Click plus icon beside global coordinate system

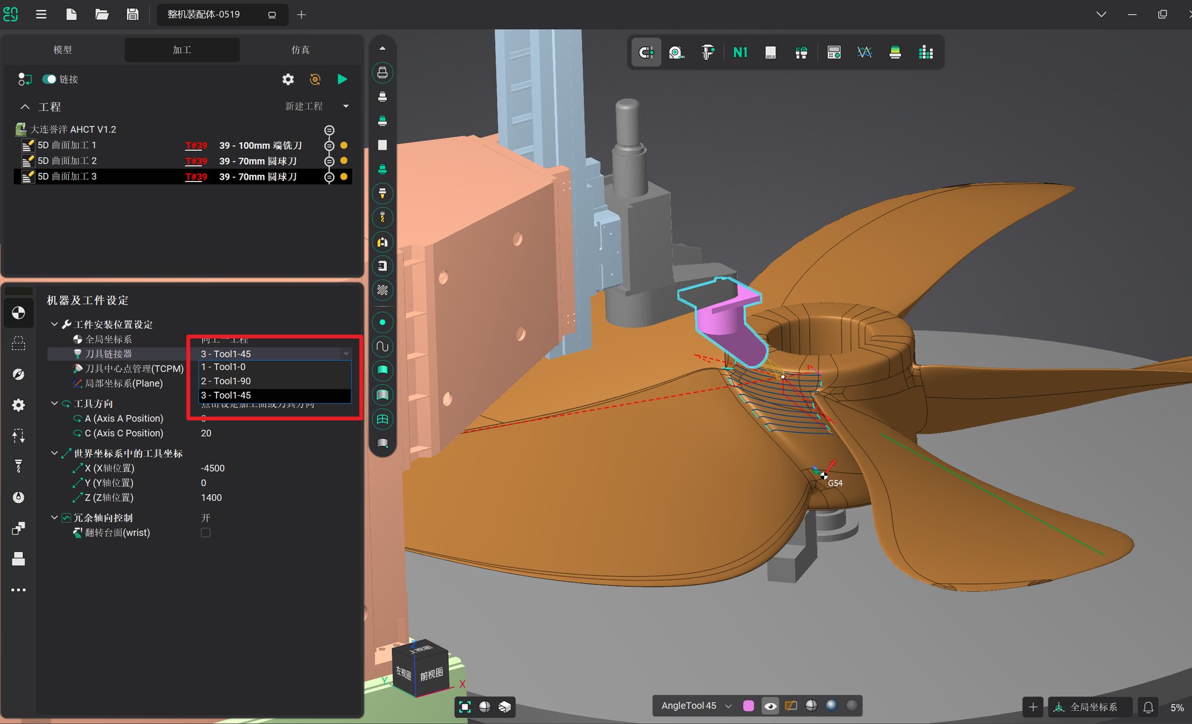point(1033,707)
